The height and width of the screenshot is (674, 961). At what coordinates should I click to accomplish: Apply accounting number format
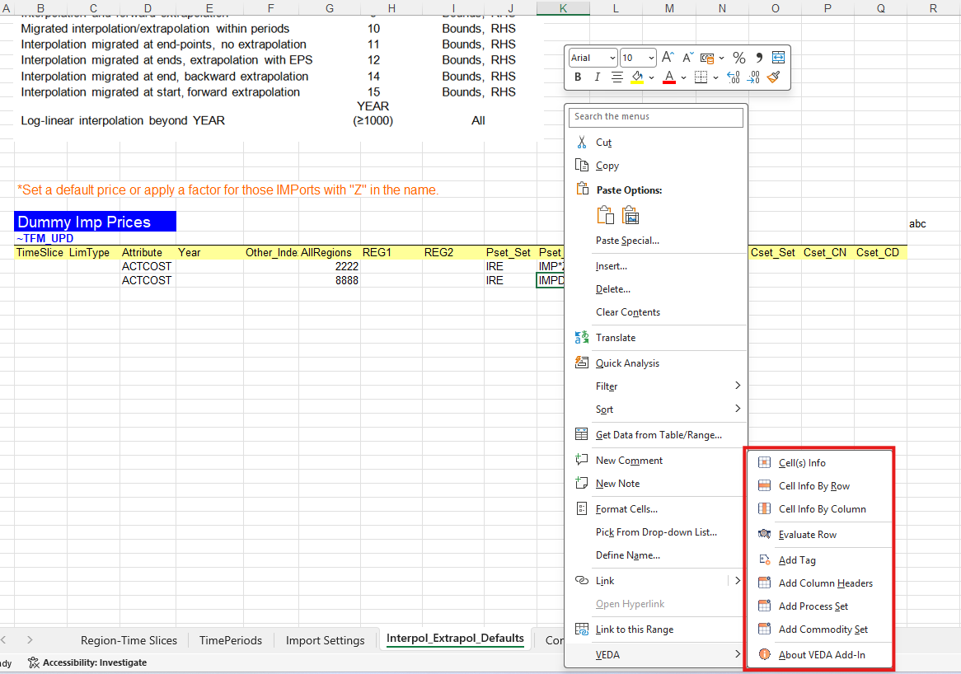(x=707, y=59)
